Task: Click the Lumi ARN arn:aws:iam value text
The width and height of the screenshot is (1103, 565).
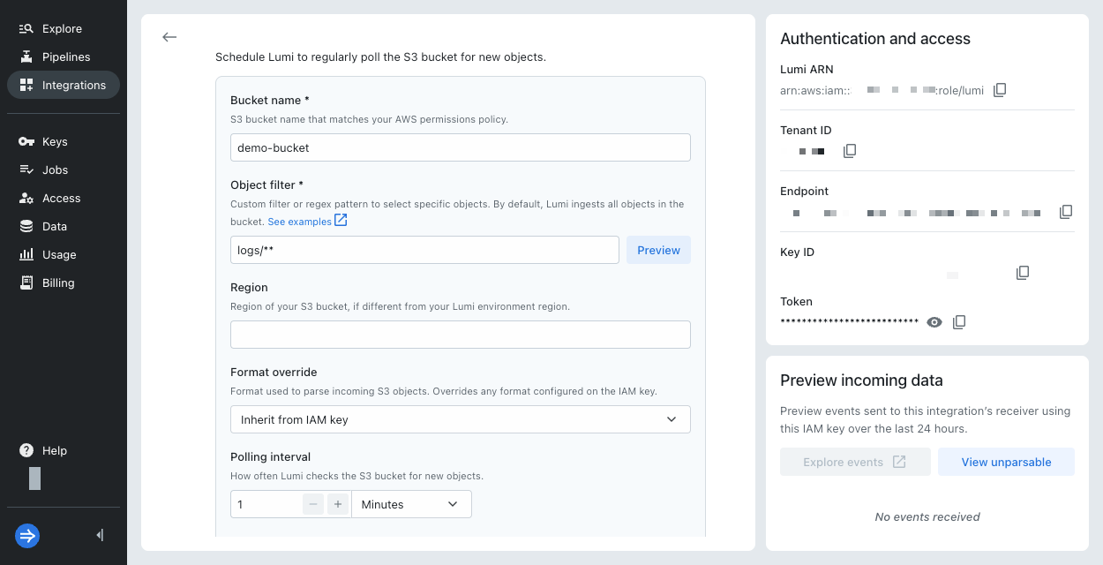Action: tap(882, 90)
